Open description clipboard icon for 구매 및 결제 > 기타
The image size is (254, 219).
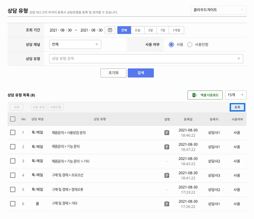click(167, 204)
